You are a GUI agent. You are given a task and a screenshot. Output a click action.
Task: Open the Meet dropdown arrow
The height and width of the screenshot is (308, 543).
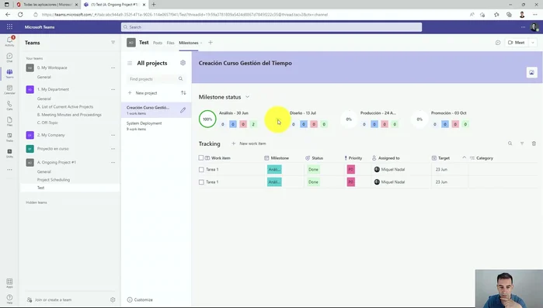[533, 43]
